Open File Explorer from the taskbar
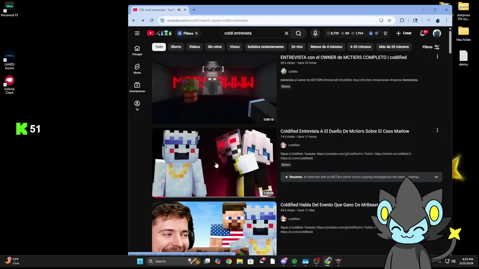 click(x=239, y=261)
